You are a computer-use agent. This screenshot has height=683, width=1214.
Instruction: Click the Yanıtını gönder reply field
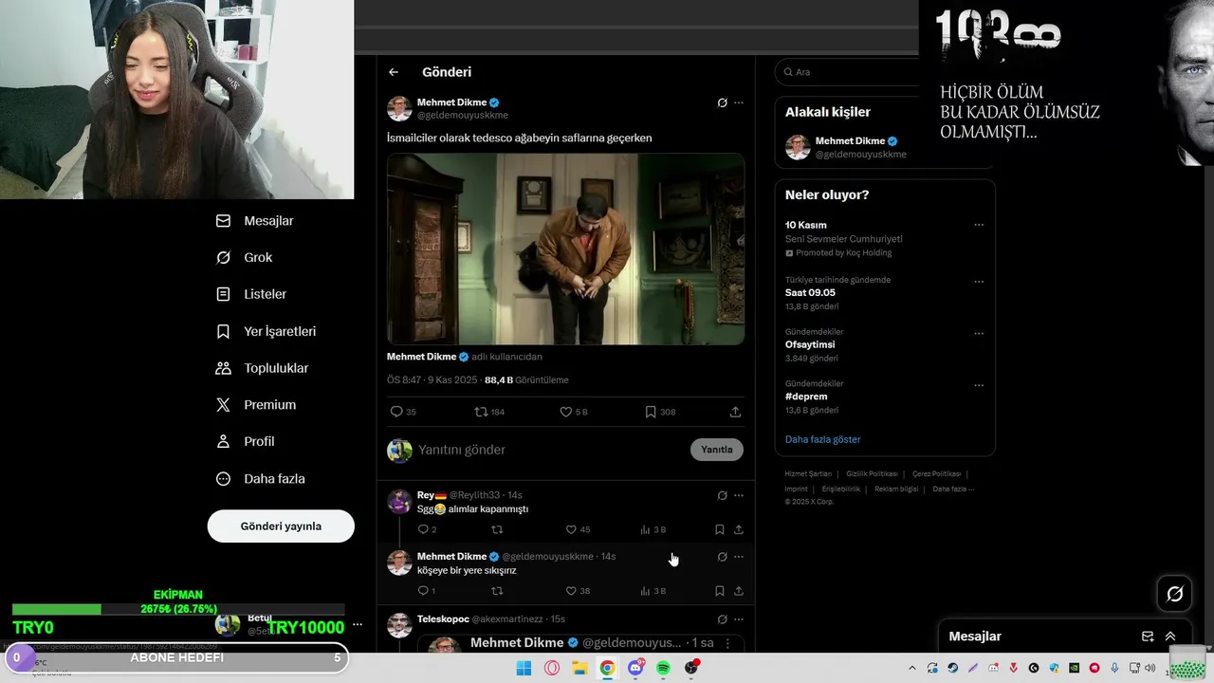550,450
